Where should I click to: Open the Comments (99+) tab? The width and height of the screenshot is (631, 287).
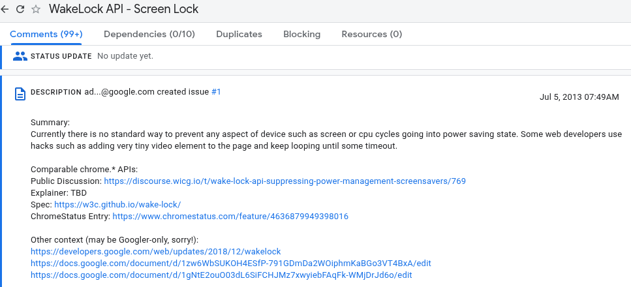46,34
